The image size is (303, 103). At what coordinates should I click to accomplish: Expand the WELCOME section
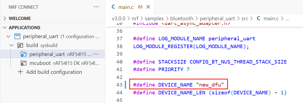[x=5, y=19]
